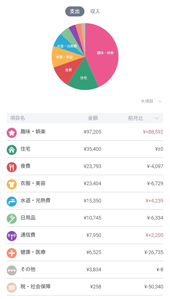Click the 衣服・美容 shirt icon
This screenshot has height=299, width=170.
12,184
